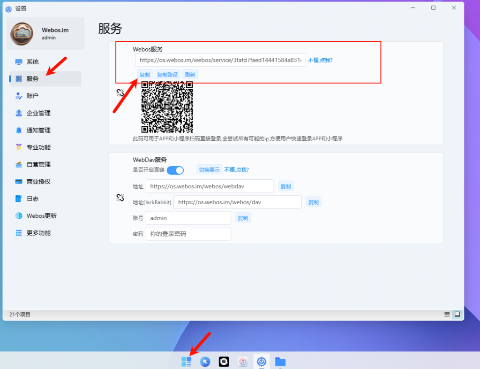Open the music player icon on the taskbar
Image resolution: width=480 pixels, height=369 pixels.
242,361
